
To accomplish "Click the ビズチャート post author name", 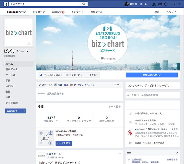I will pos(53,154).
